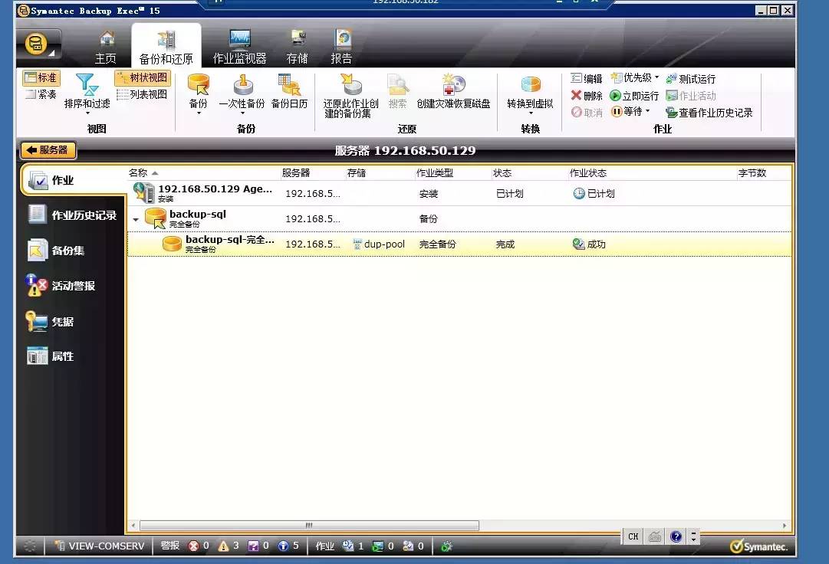Click 立即运行 run now

[634, 96]
